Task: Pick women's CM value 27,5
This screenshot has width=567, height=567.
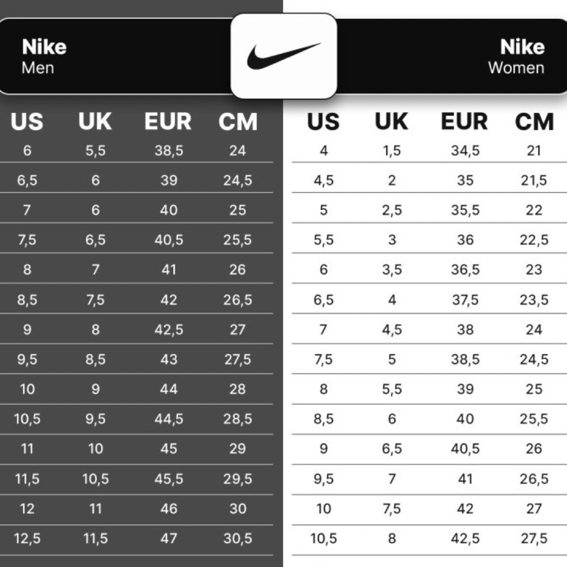Action: point(534,538)
